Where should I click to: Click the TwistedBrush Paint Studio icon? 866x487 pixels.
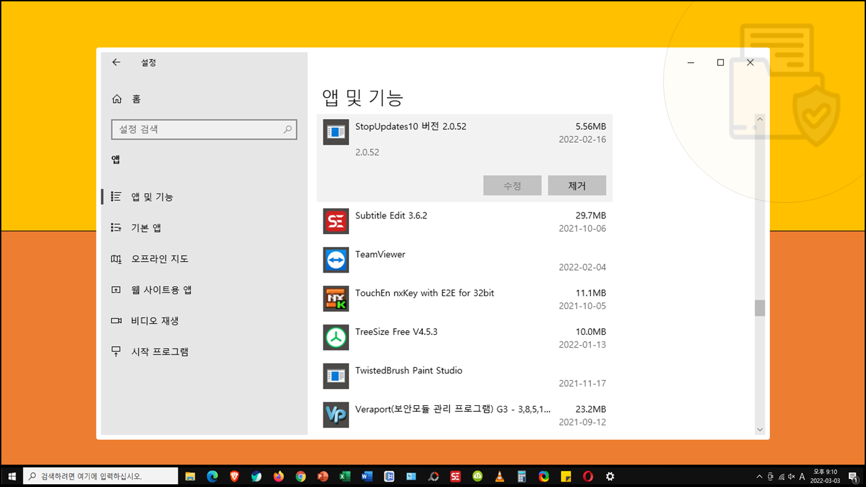coord(336,376)
